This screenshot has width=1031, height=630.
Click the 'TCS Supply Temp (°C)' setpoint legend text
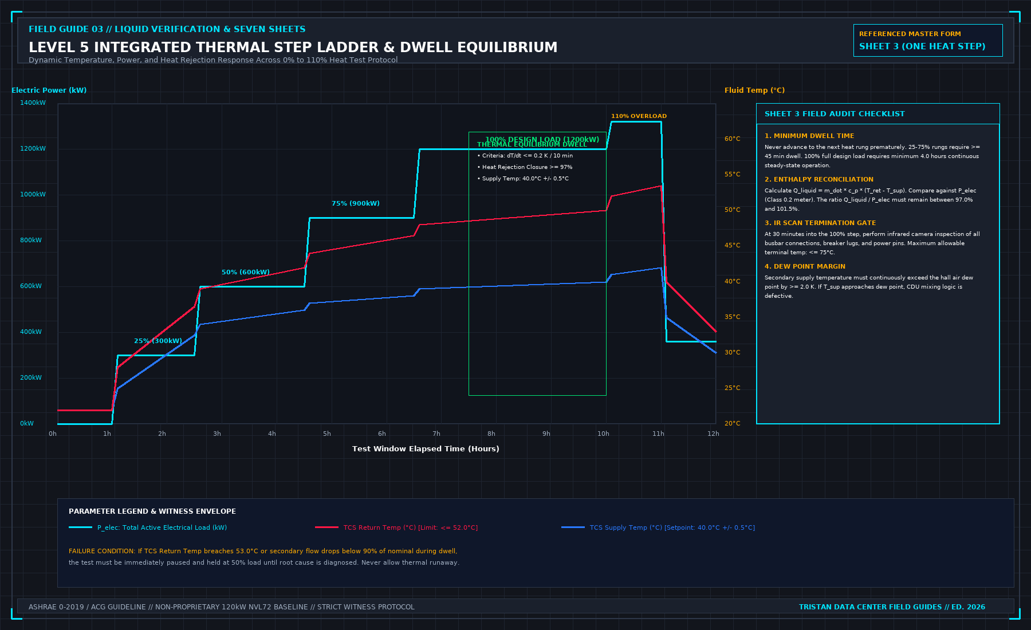click(x=672, y=528)
